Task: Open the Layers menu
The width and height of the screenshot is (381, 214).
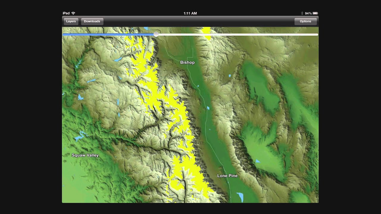Action: [x=71, y=21]
